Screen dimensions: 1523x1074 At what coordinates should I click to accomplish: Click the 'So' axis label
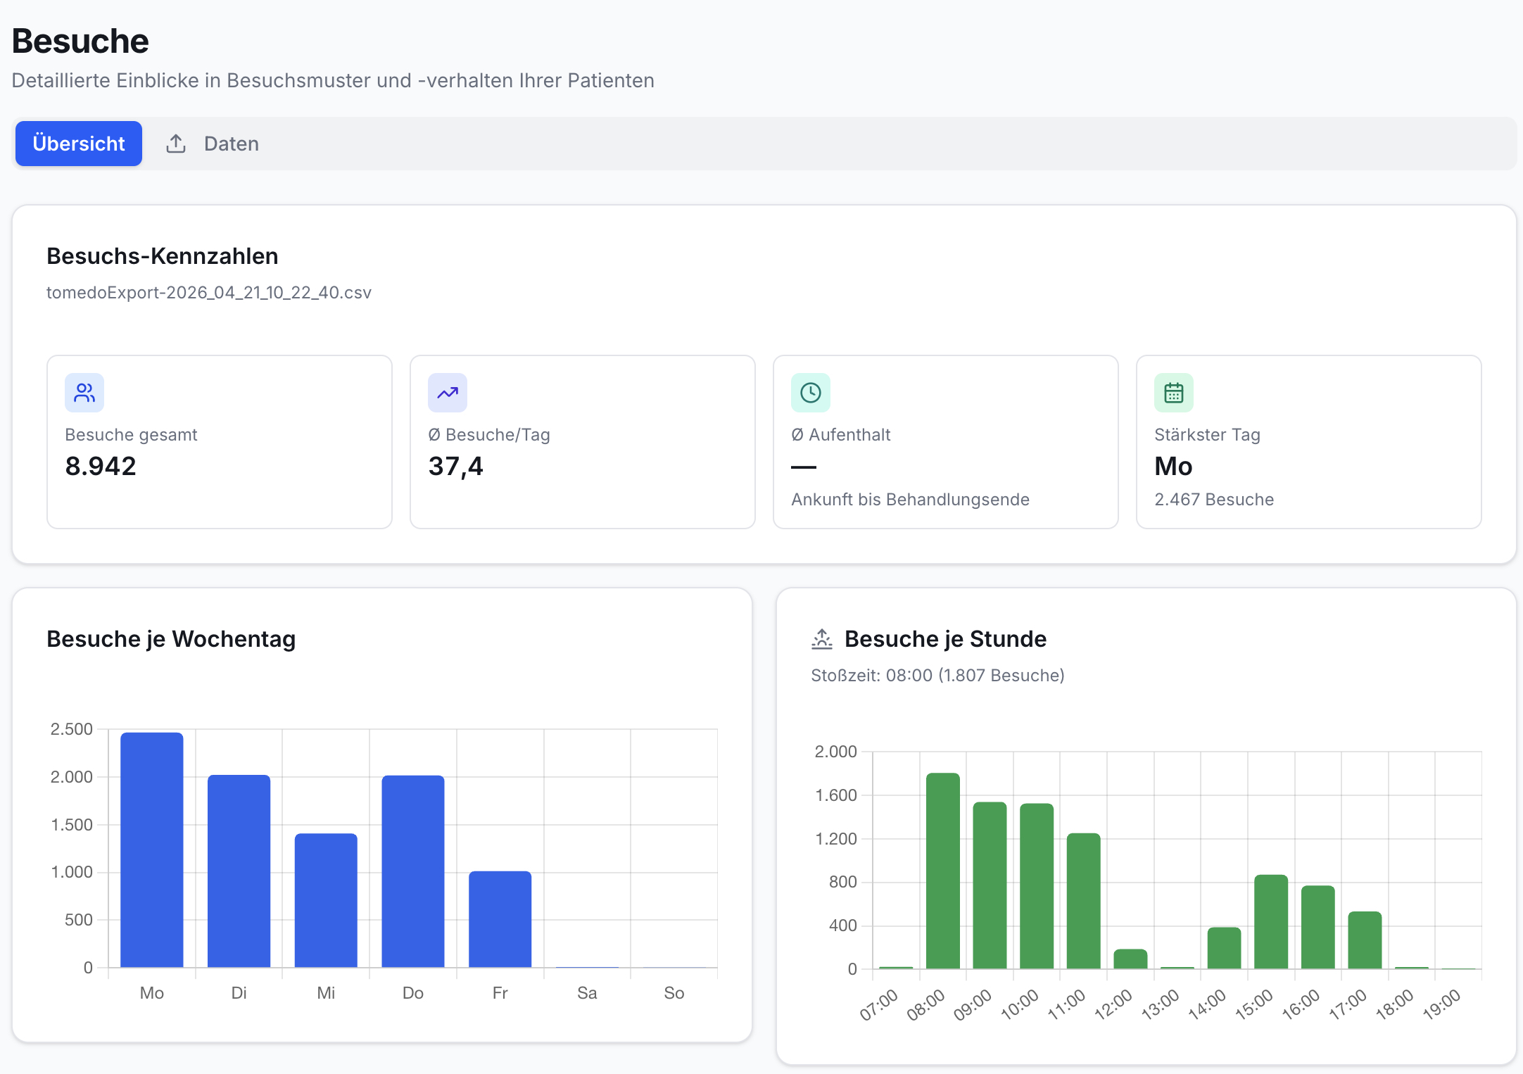click(x=674, y=993)
